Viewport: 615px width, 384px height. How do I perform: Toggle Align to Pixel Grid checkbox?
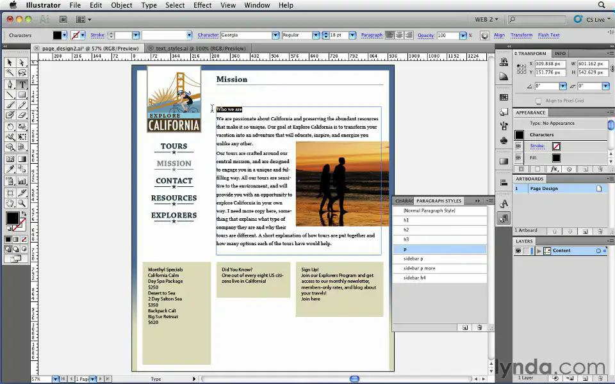(x=539, y=100)
